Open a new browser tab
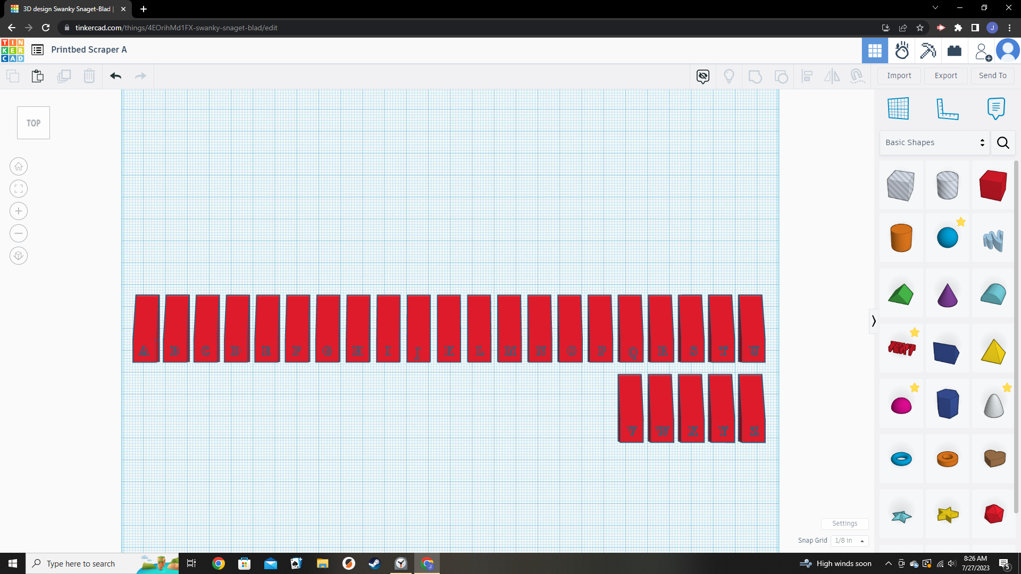This screenshot has width=1021, height=574. [x=144, y=9]
